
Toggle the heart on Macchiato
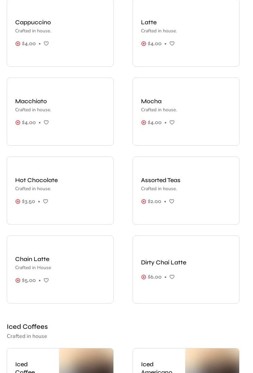46,122
